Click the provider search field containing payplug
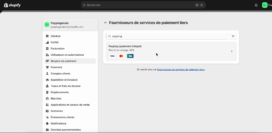 167,36
